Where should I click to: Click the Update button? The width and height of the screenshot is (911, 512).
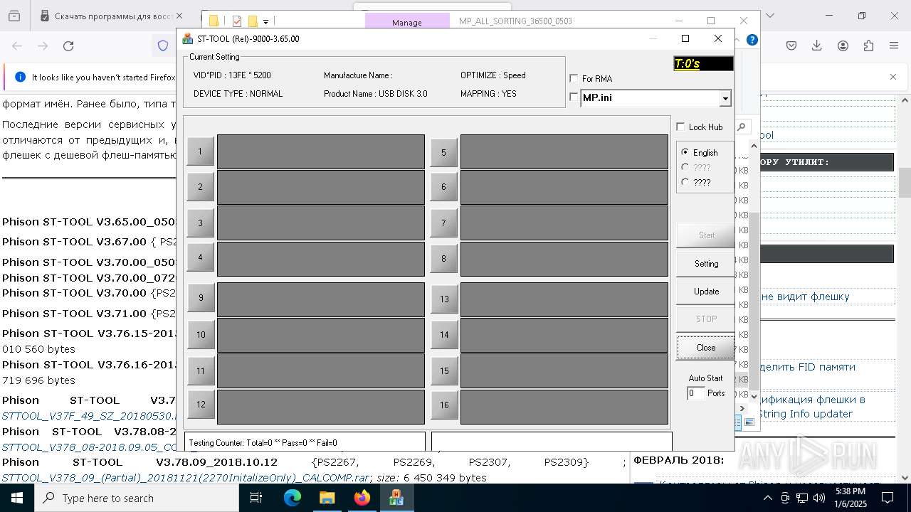(706, 291)
